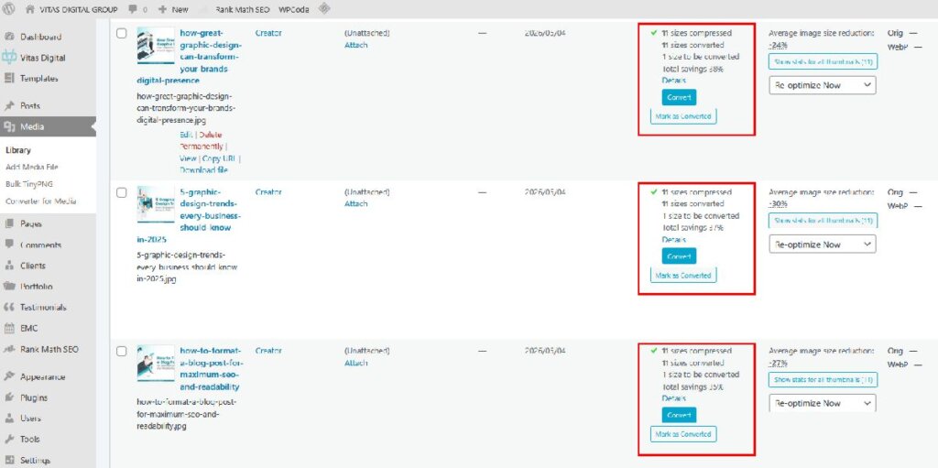Screen dimensions: 938x468
Task: Show stats for thumbnails in 5-graphic-design-trends row
Action: [823, 221]
